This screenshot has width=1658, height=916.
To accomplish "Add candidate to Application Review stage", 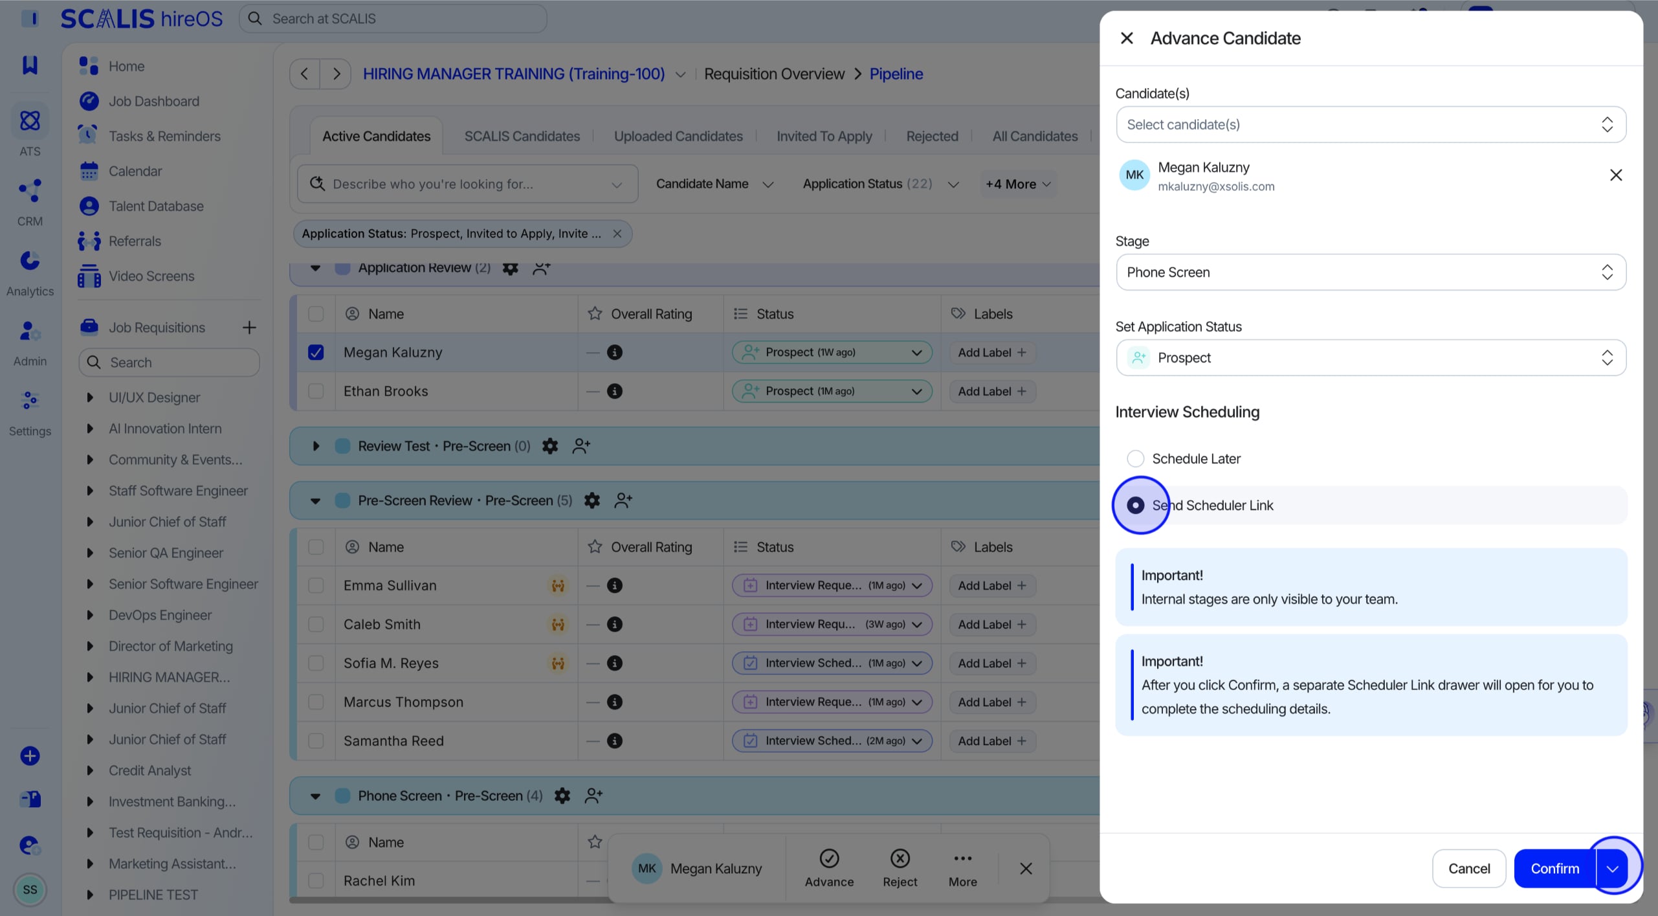I will click(542, 268).
